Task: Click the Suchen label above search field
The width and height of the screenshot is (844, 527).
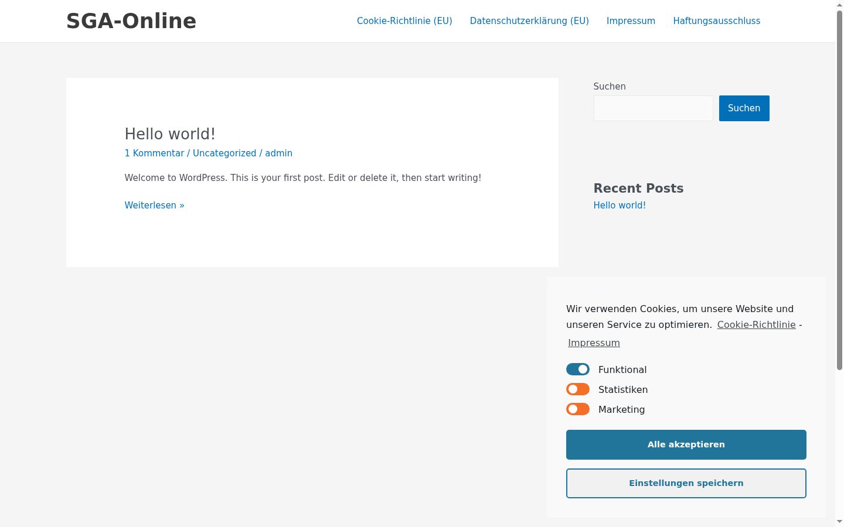Action: [610, 87]
